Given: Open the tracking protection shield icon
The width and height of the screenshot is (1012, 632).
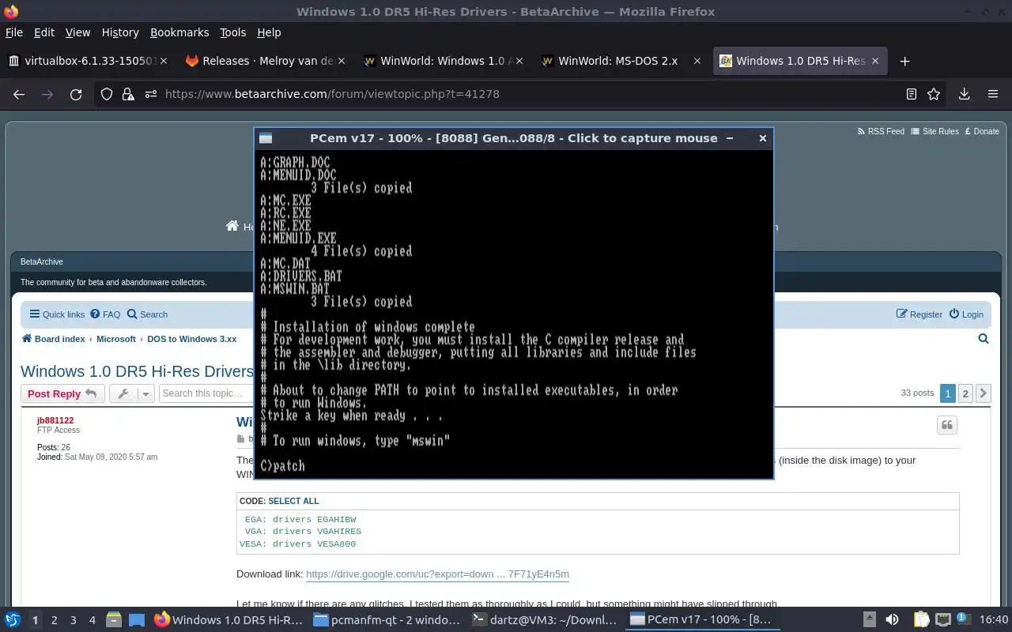Looking at the screenshot, I should pyautogui.click(x=107, y=94).
